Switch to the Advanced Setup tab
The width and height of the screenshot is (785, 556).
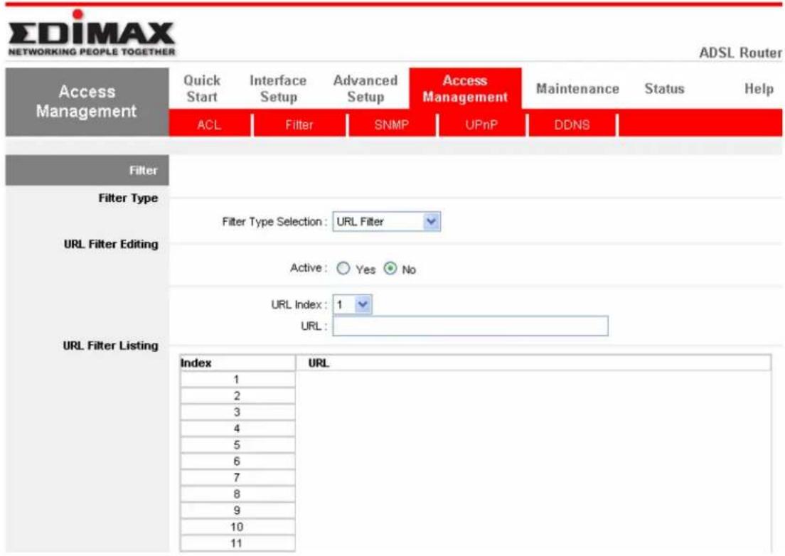(x=365, y=89)
